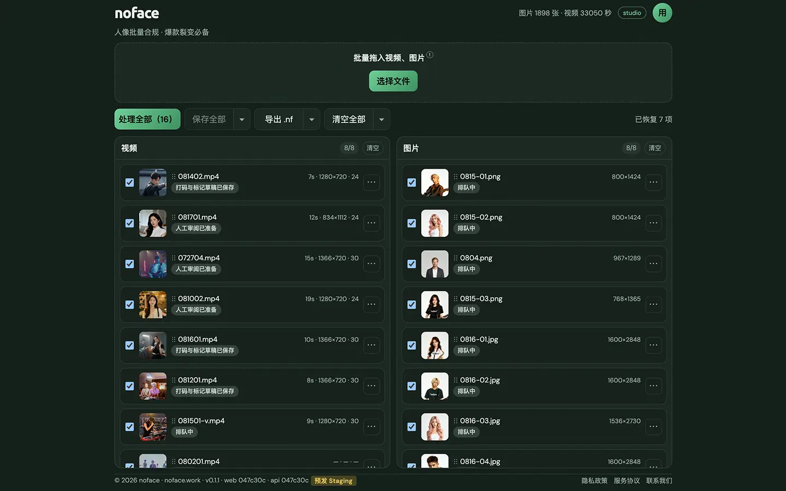Open more options for 081002.mp4
786x491 pixels.
[x=371, y=304]
